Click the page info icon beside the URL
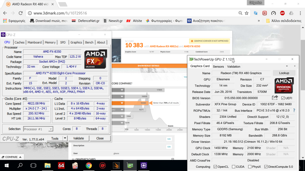Screen dimensions: 305x171 click(30, 13)
